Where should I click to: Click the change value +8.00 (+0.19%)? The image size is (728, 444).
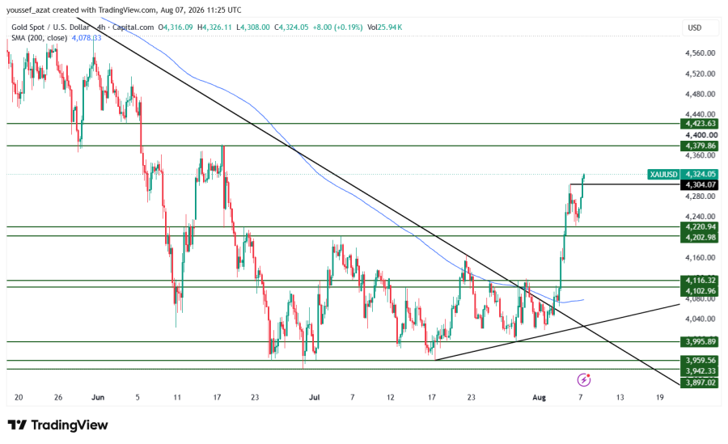(x=337, y=27)
